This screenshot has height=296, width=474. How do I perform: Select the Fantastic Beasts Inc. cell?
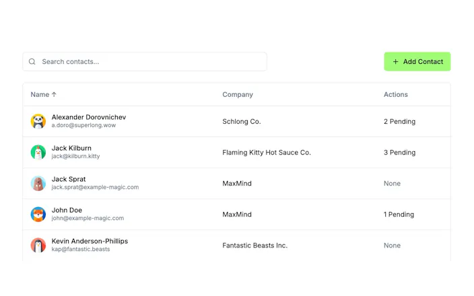(255, 246)
